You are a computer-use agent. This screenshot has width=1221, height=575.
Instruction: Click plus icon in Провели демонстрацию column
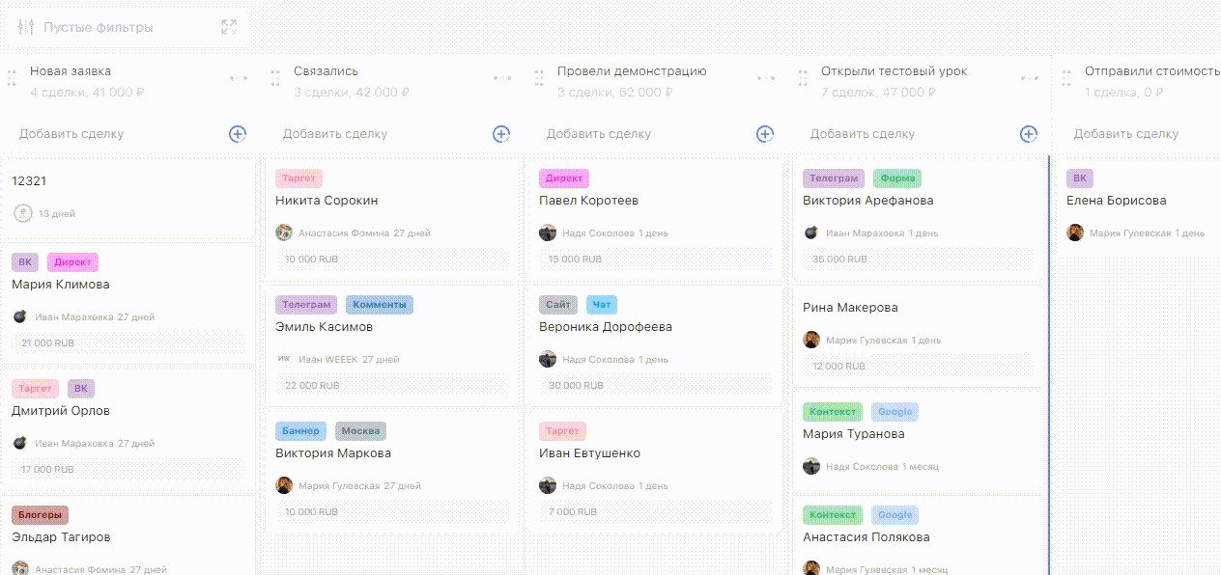pos(765,134)
